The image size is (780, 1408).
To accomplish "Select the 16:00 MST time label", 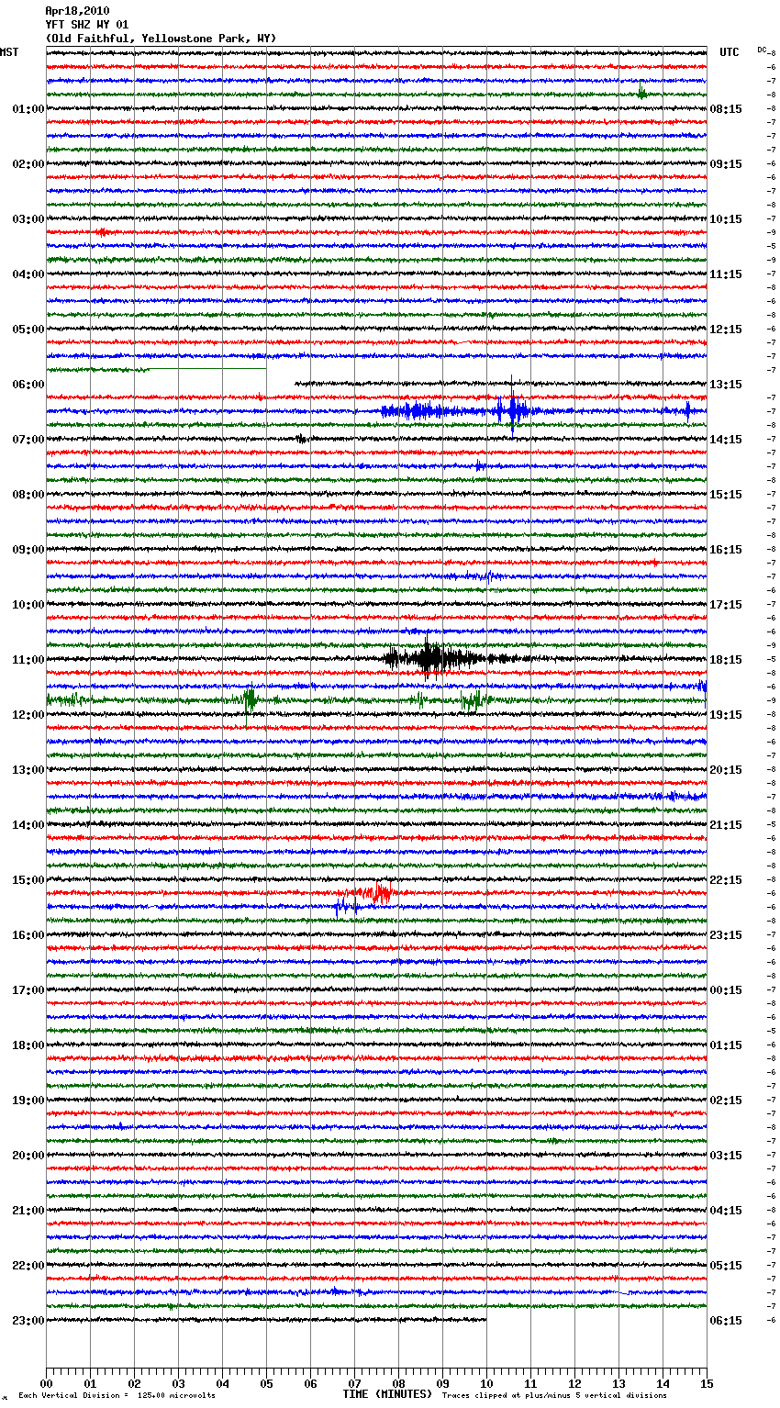I will [28, 935].
